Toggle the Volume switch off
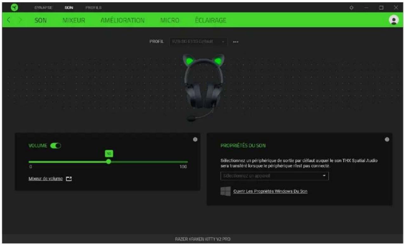Screen dimensions: 404x245 (55, 145)
